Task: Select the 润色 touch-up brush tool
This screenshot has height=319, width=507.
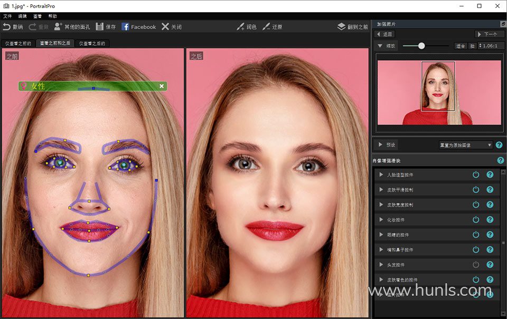Action: (x=241, y=27)
